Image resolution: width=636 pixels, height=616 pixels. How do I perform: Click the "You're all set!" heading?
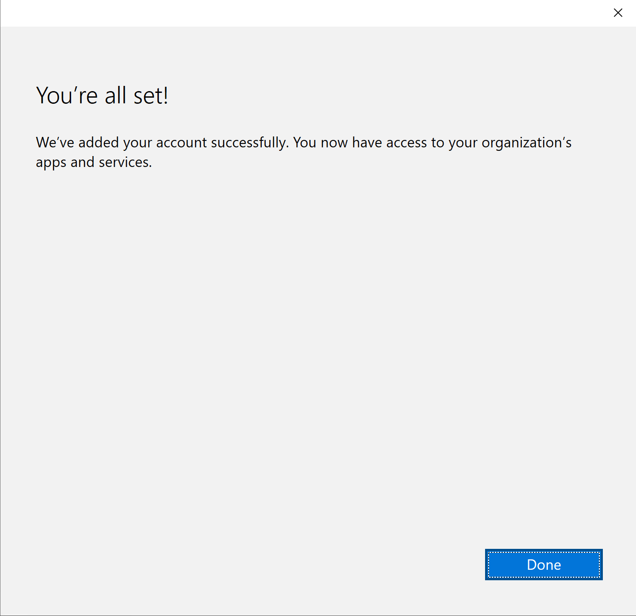tap(103, 95)
